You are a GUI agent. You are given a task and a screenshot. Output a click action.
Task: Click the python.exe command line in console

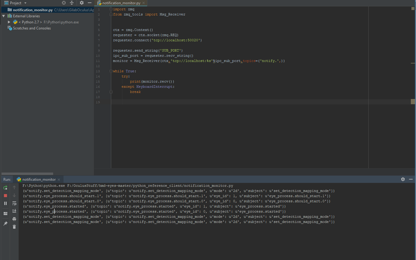tap(128, 186)
